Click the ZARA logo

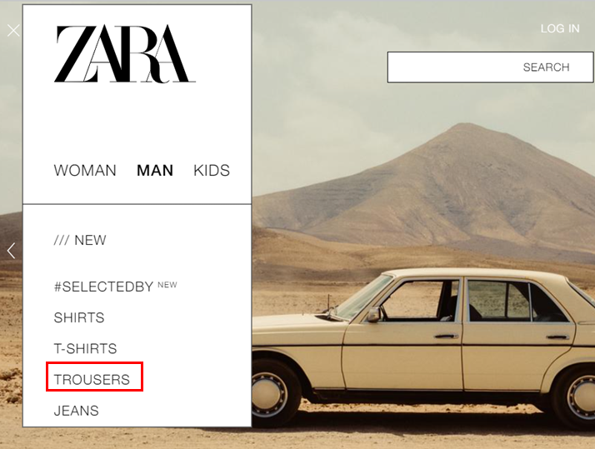(124, 54)
